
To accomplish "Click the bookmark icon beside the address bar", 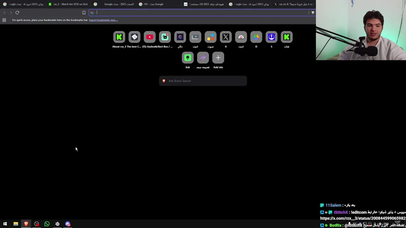I will click(x=84, y=13).
